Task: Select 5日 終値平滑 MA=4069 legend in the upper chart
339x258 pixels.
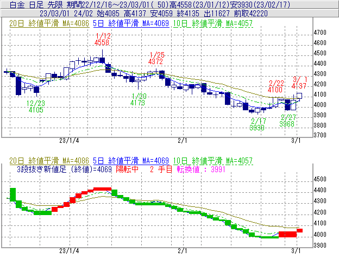Action: click(x=131, y=23)
